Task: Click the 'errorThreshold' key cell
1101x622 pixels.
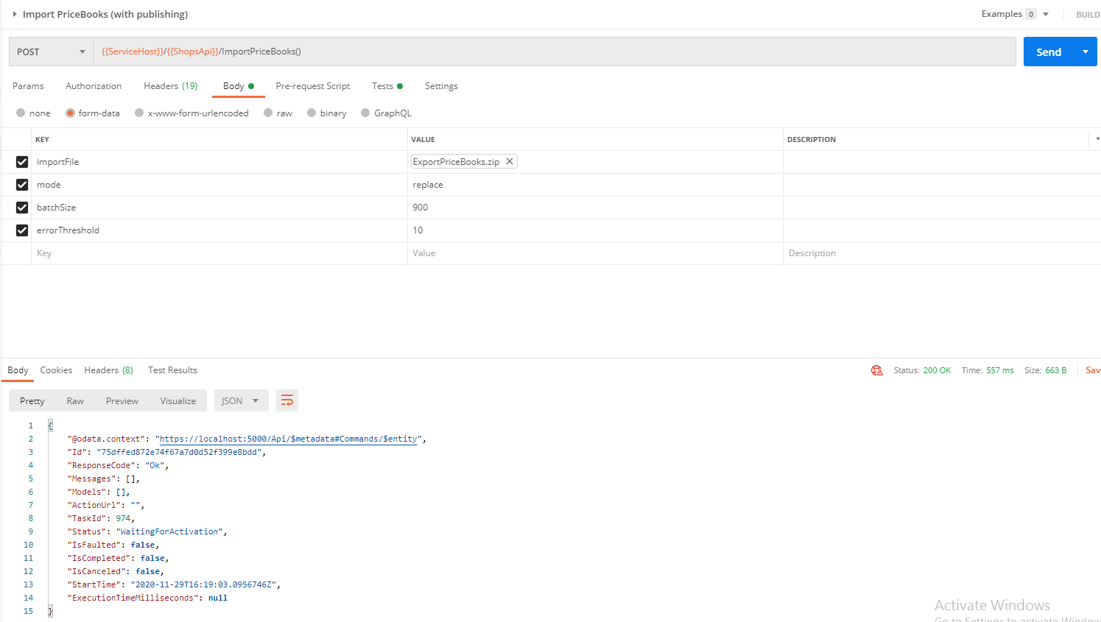Action: tap(219, 230)
